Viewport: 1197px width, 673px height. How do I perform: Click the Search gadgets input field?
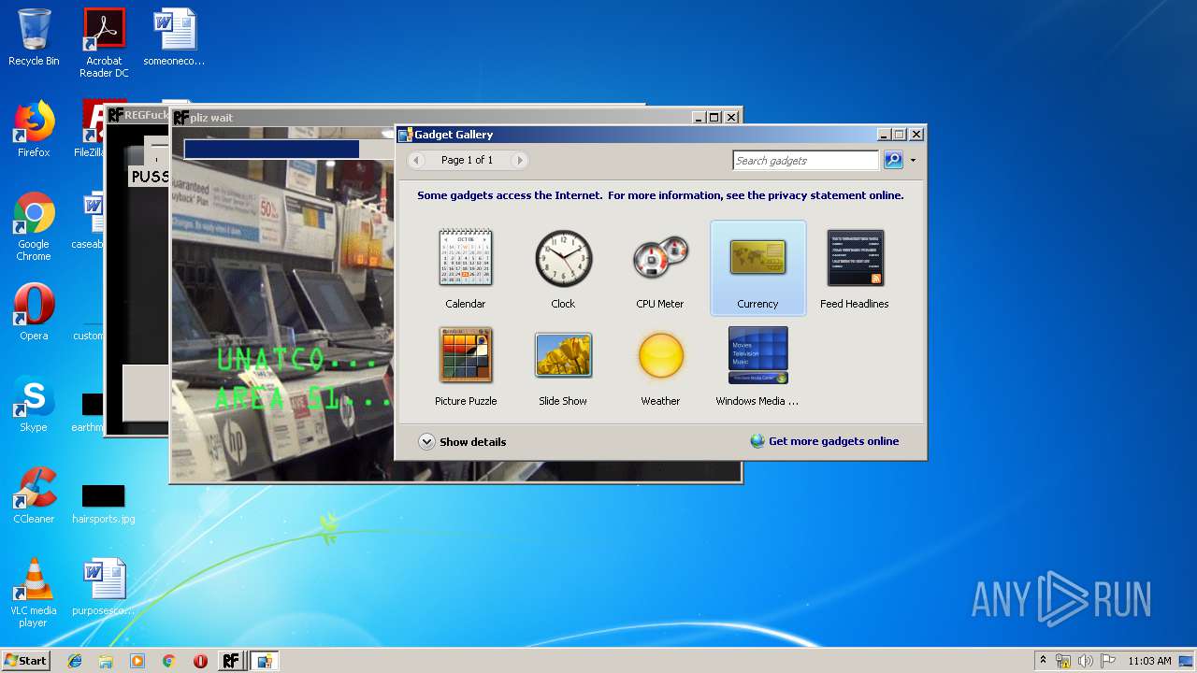pyautogui.click(x=805, y=161)
